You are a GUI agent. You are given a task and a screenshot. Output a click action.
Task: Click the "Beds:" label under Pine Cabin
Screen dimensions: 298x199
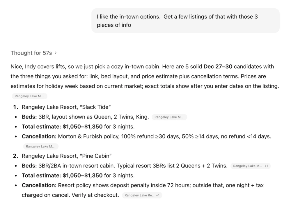29,166
